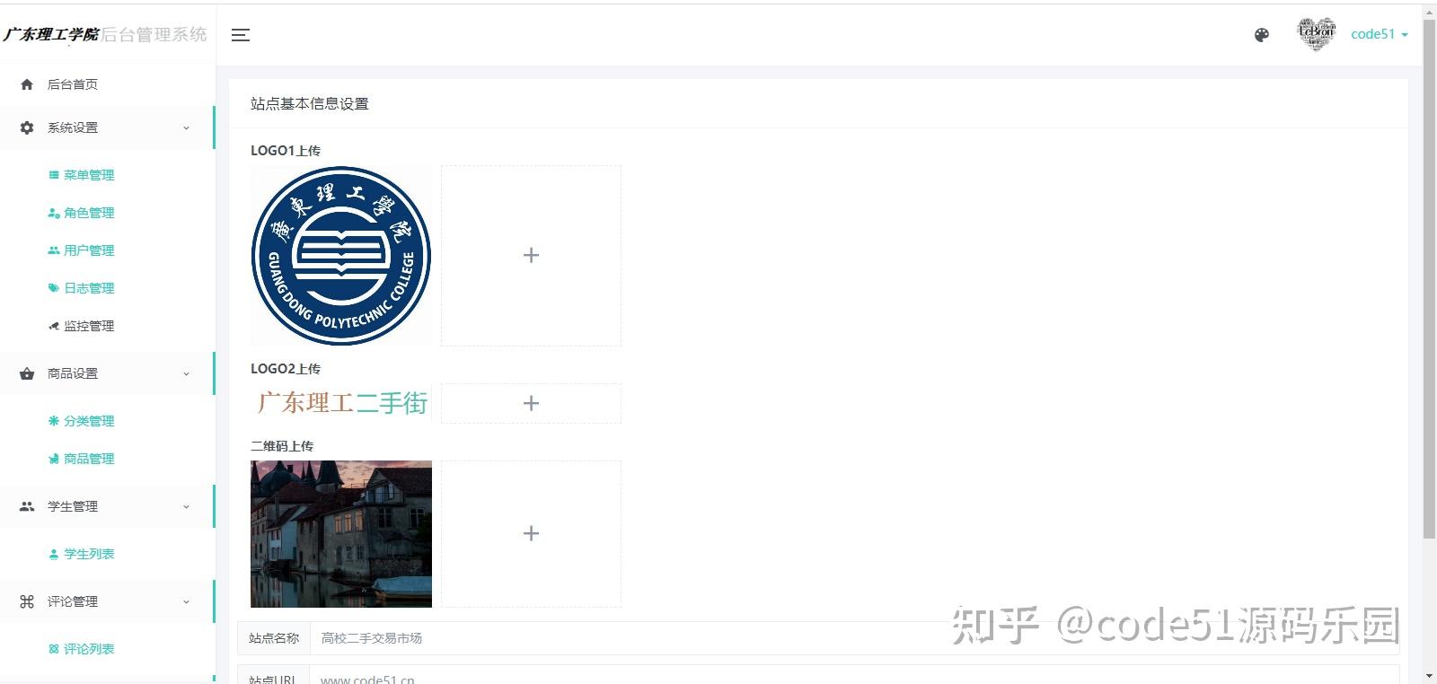Open 菜单管理 in the sidebar
The width and height of the screenshot is (1437, 684).
click(x=88, y=175)
